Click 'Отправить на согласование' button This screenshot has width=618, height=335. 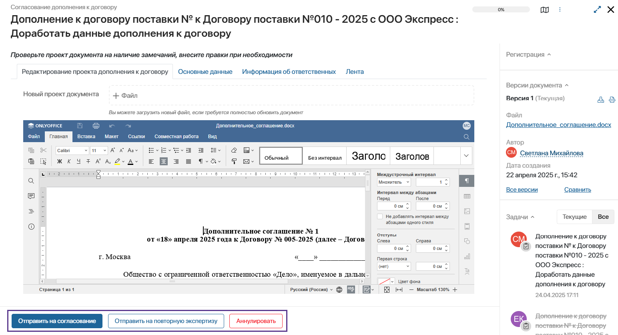pos(57,321)
